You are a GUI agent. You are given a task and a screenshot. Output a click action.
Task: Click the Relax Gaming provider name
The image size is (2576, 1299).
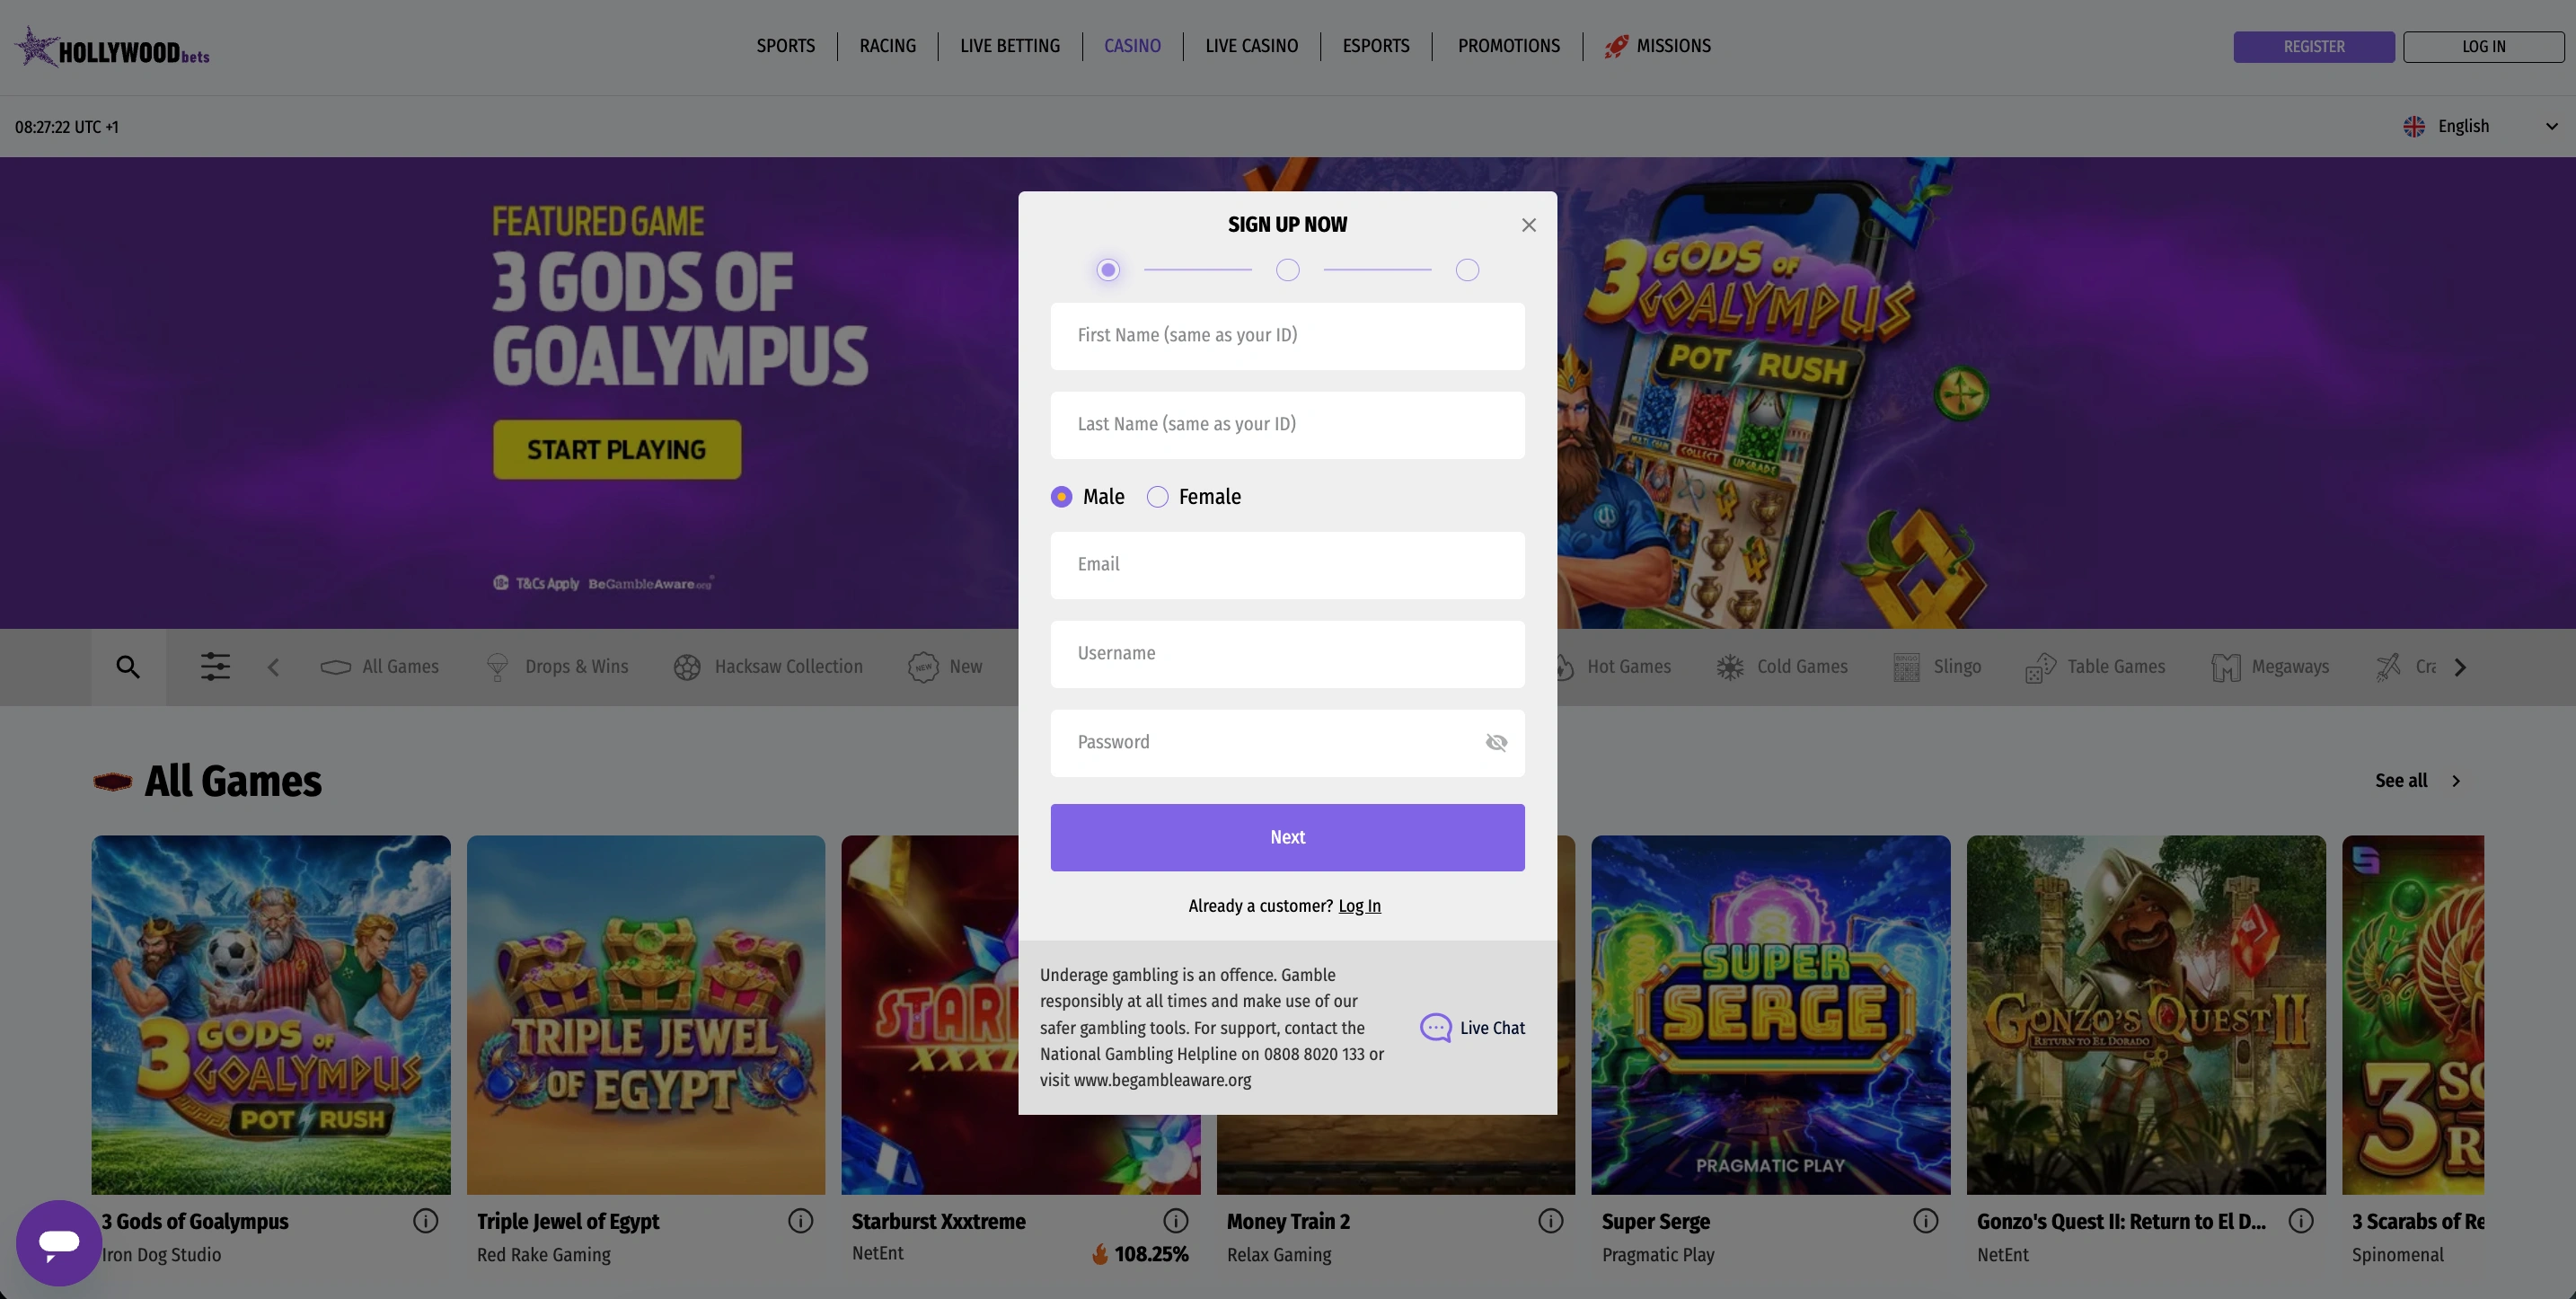1279,1255
